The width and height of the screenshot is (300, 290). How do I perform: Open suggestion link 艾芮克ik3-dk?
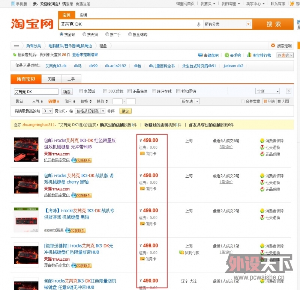tap(56, 66)
